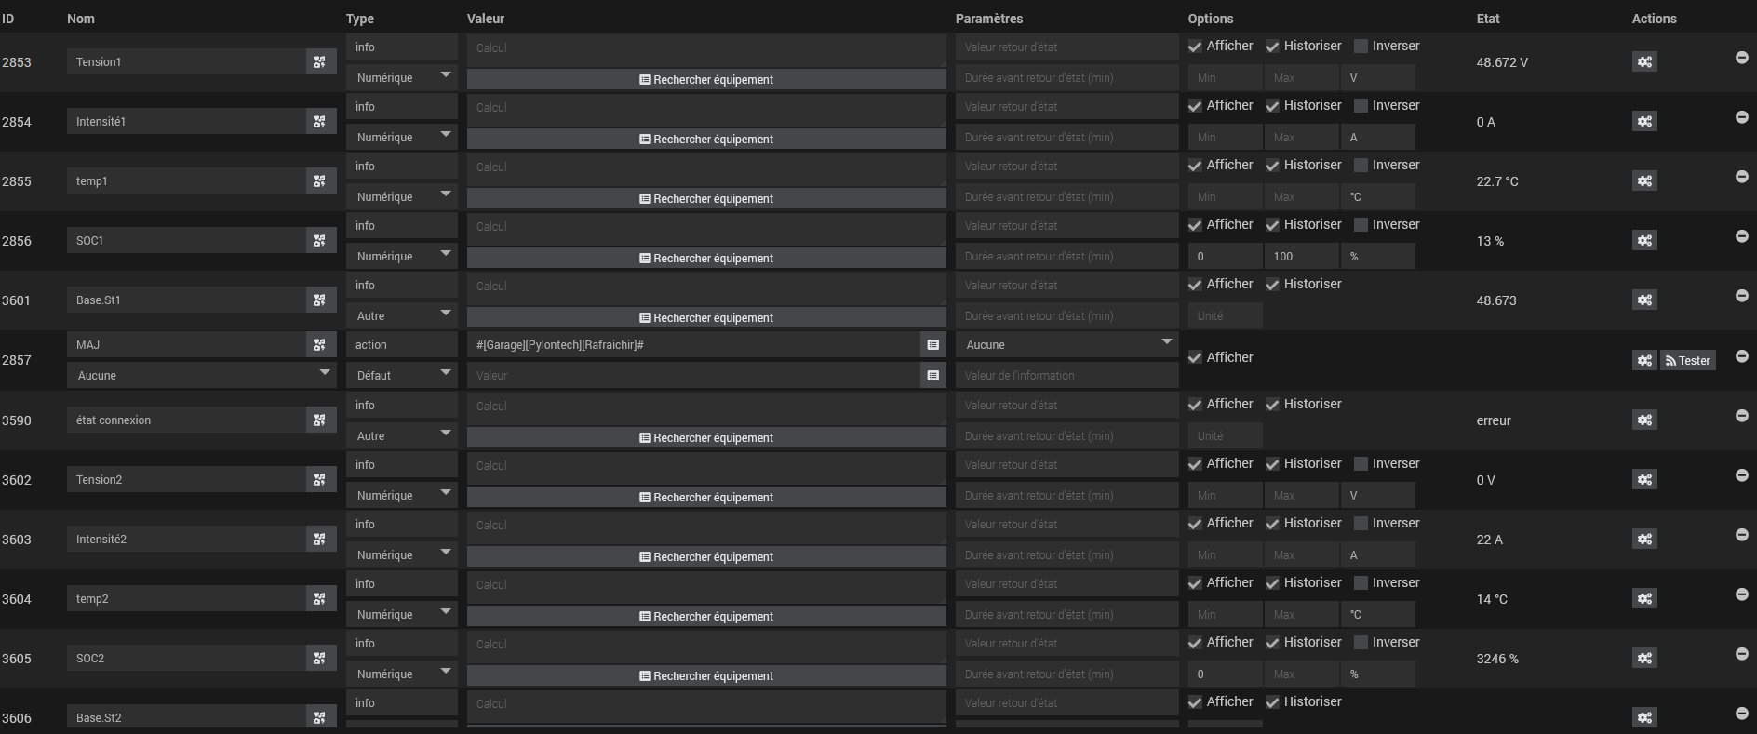Screen dimensions: 1757x734
Task: Enable the Inverser checkbox for Intensité1
Action: (1361, 106)
